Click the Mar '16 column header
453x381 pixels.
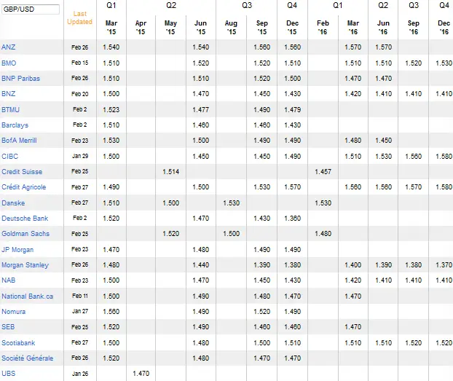[353, 28]
